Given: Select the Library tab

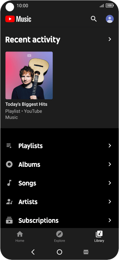Looking at the screenshot, I should coord(99,237).
